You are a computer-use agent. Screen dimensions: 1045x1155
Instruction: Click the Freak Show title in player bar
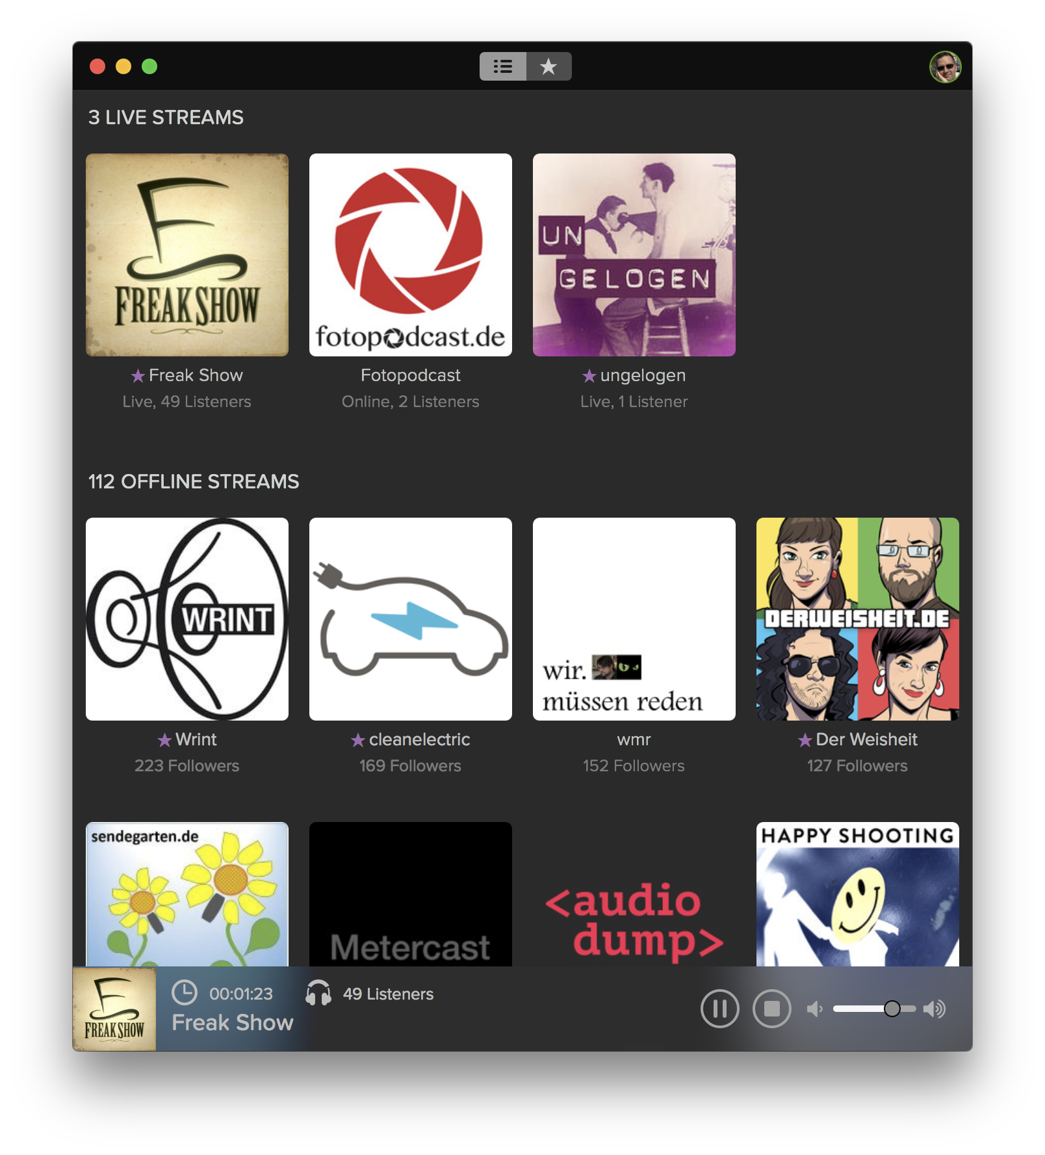click(x=233, y=1023)
